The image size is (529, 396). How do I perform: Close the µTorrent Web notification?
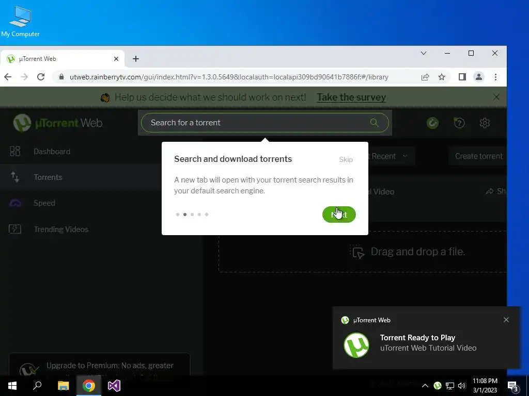[506, 320]
